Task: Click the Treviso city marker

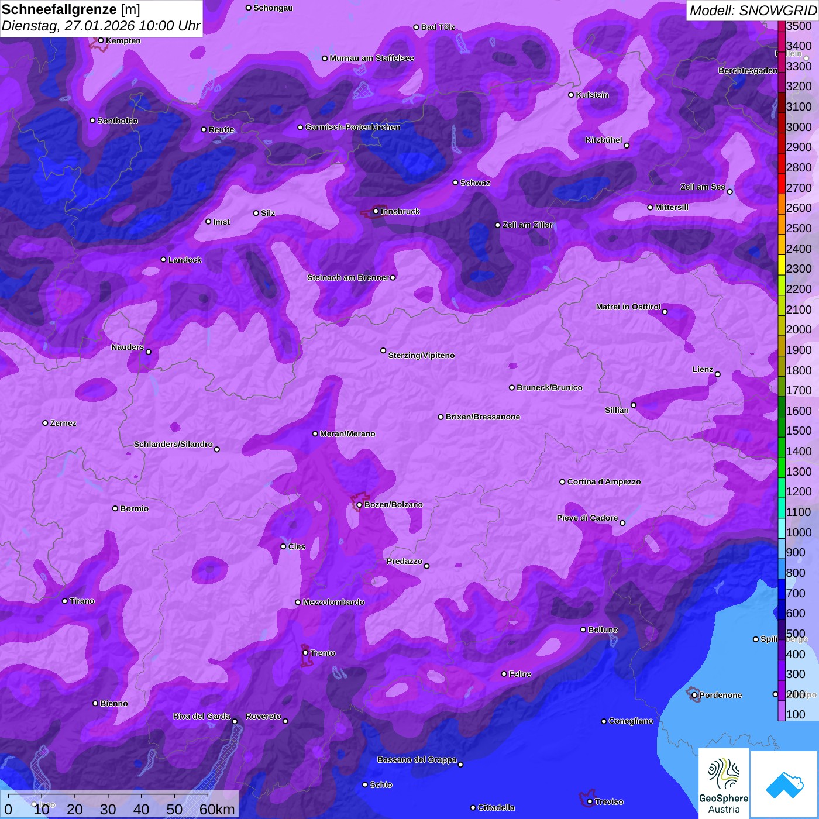Action: 590,801
